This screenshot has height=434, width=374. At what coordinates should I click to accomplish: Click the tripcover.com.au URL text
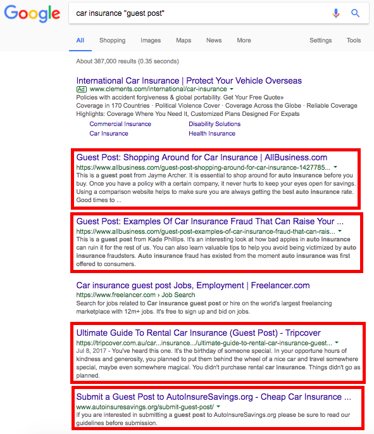(204, 343)
